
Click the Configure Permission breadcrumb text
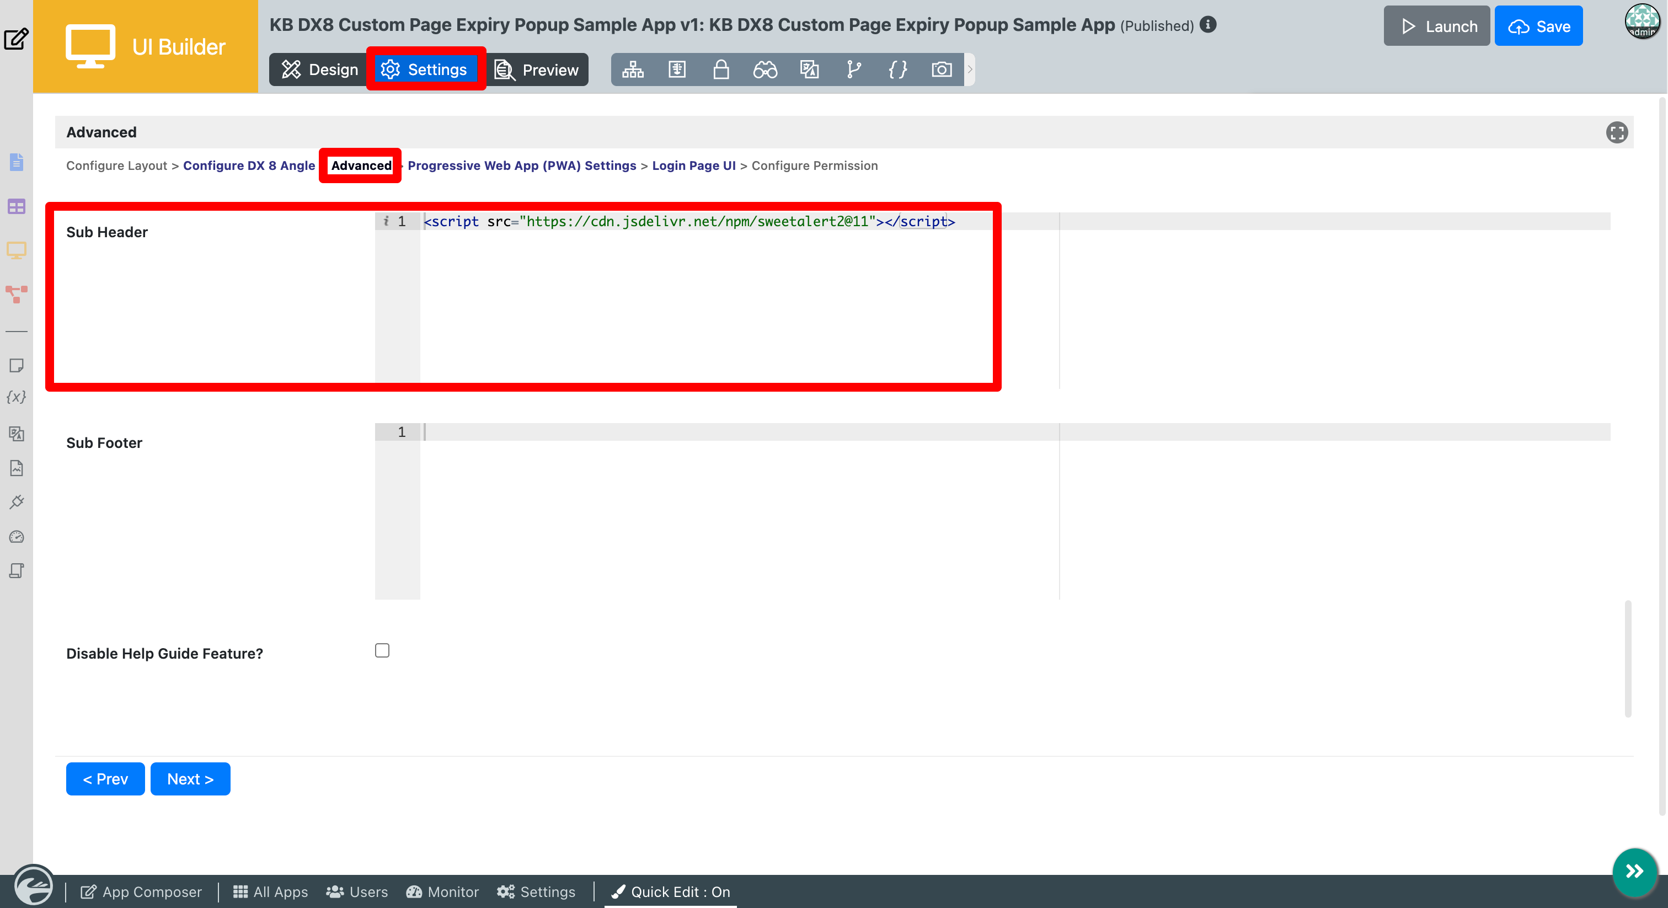pos(815,166)
